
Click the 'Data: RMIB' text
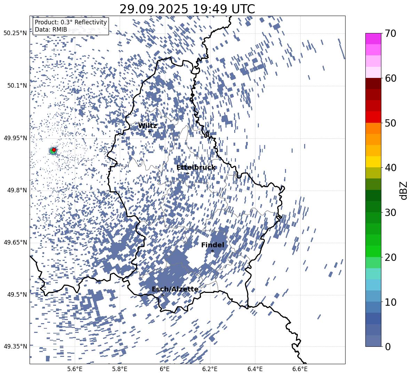click(51, 30)
